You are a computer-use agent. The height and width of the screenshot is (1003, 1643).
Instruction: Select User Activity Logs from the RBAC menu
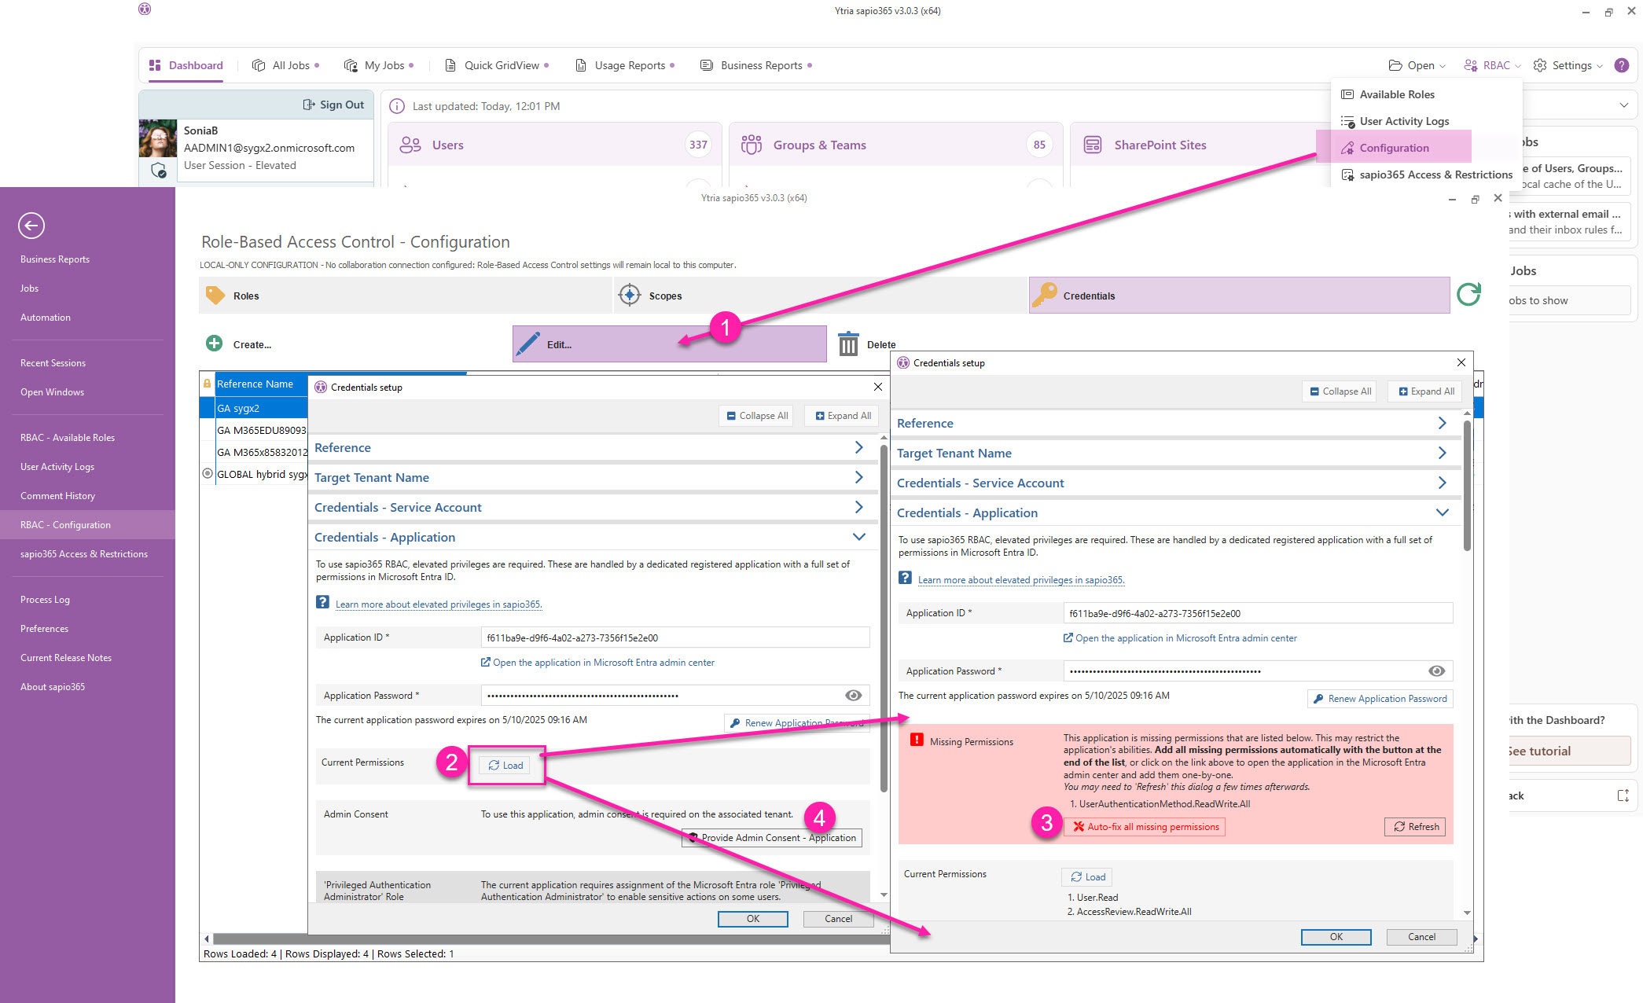click(1404, 121)
